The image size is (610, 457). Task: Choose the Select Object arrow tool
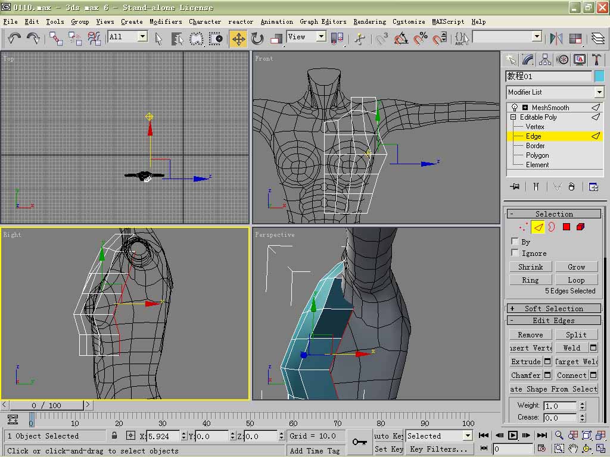pos(158,38)
